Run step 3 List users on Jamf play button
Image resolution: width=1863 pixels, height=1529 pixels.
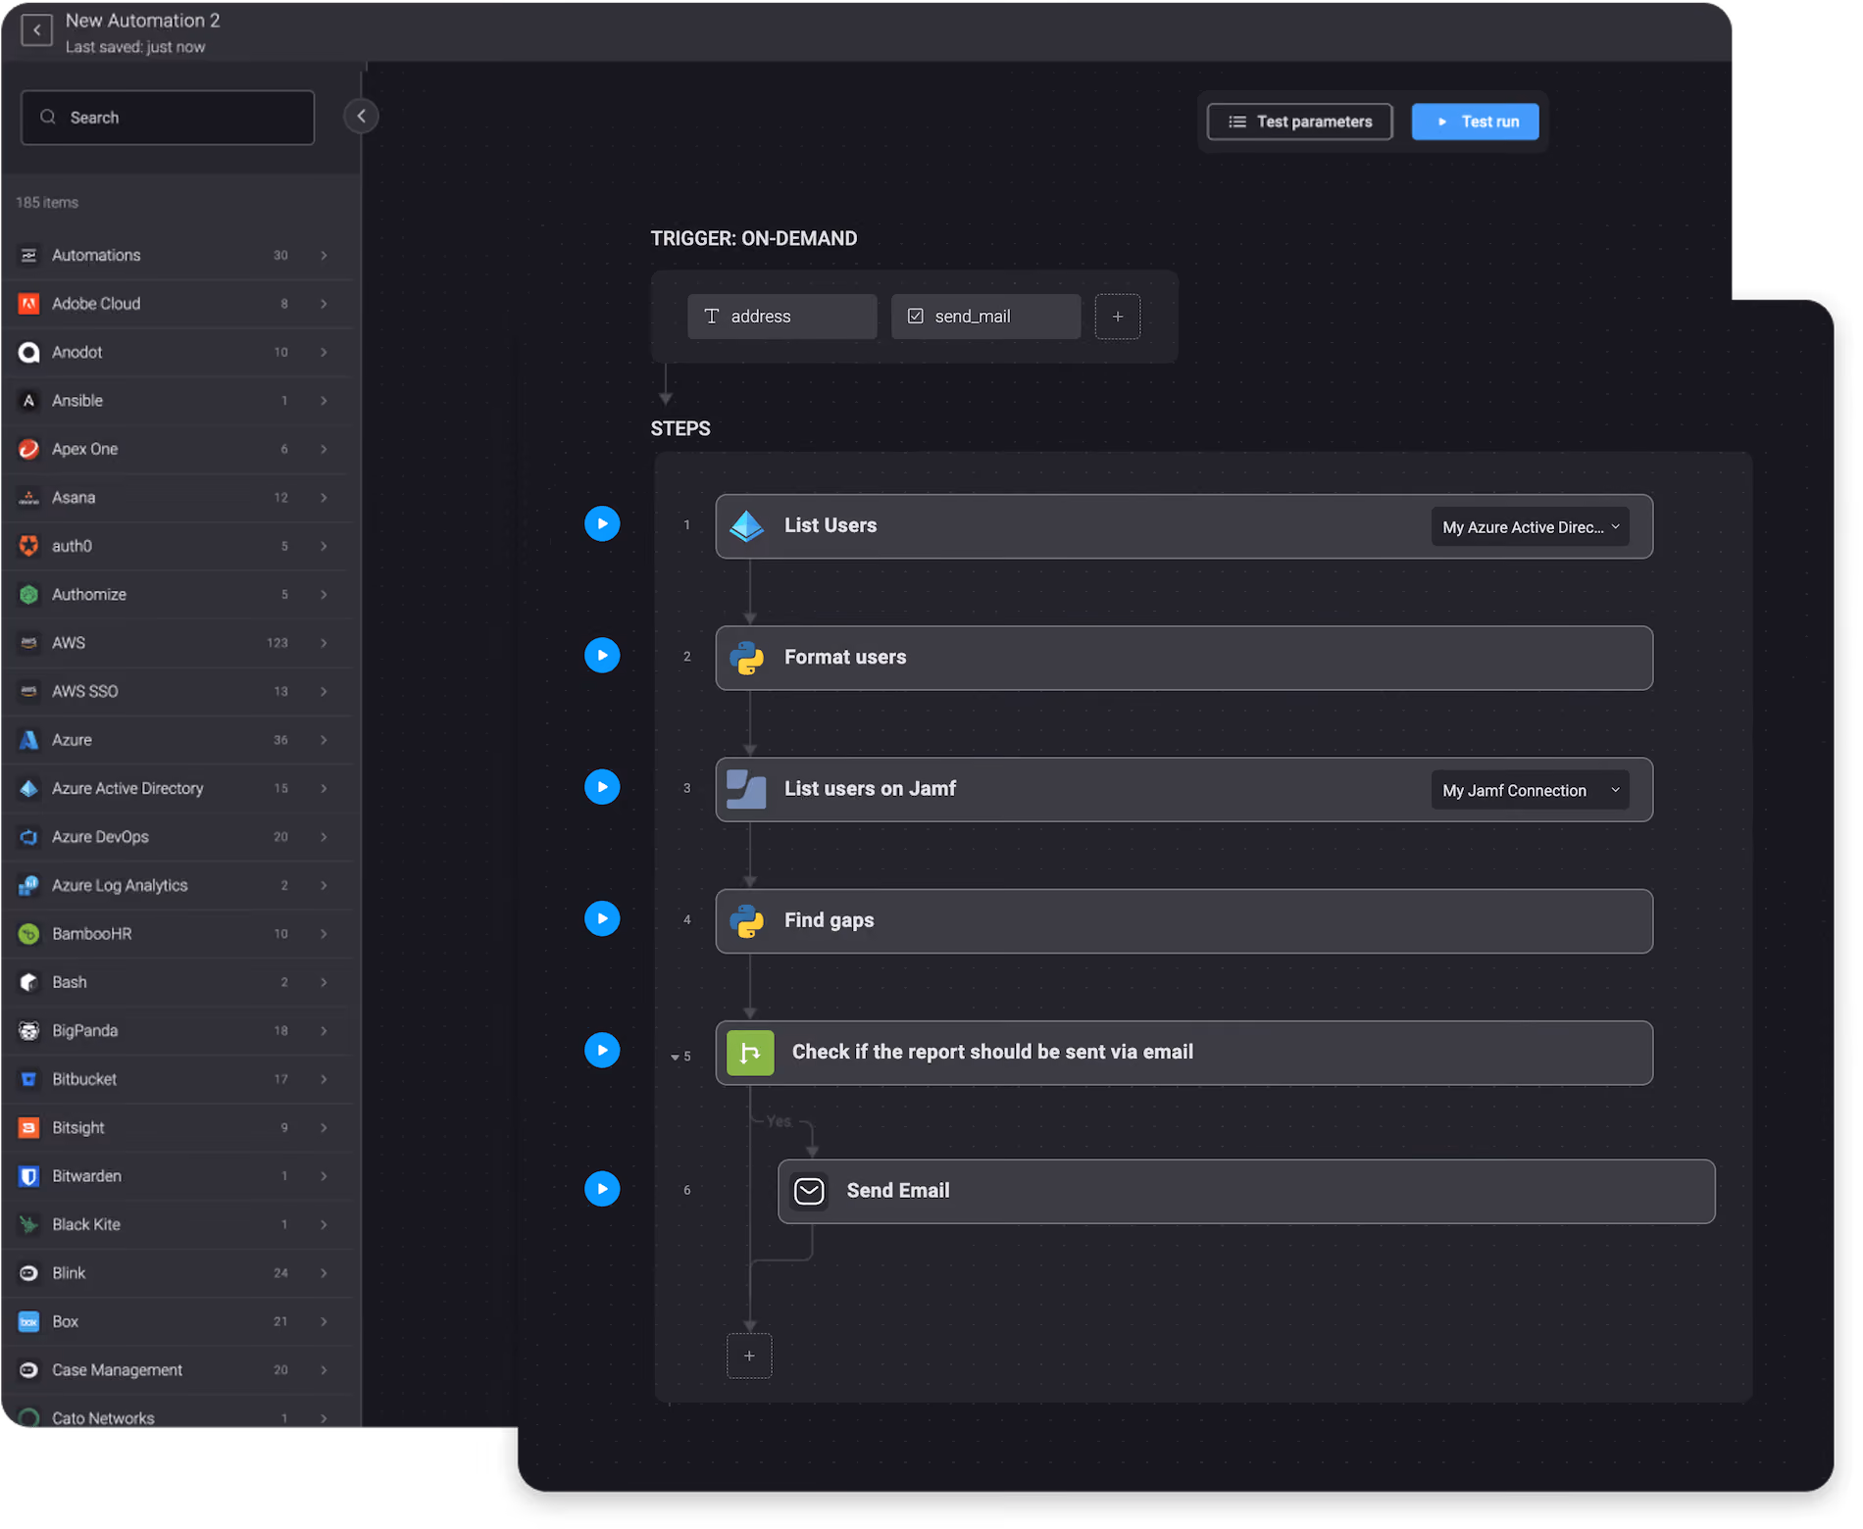click(602, 787)
